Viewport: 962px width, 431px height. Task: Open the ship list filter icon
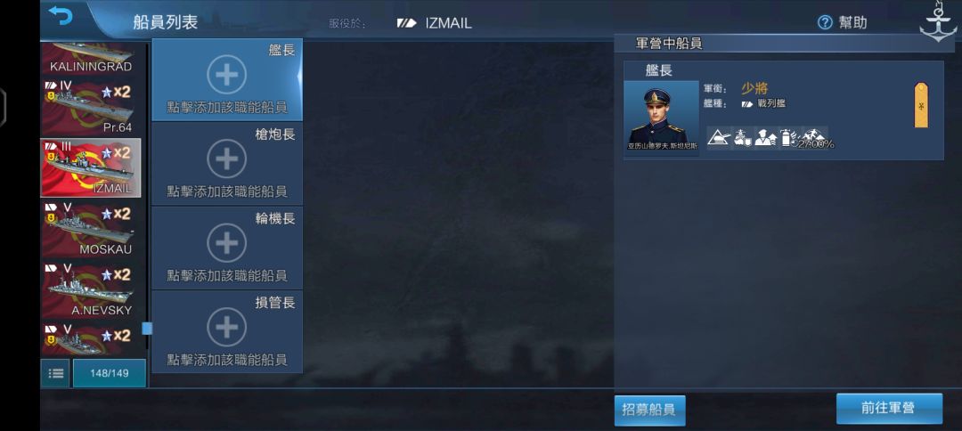click(55, 373)
